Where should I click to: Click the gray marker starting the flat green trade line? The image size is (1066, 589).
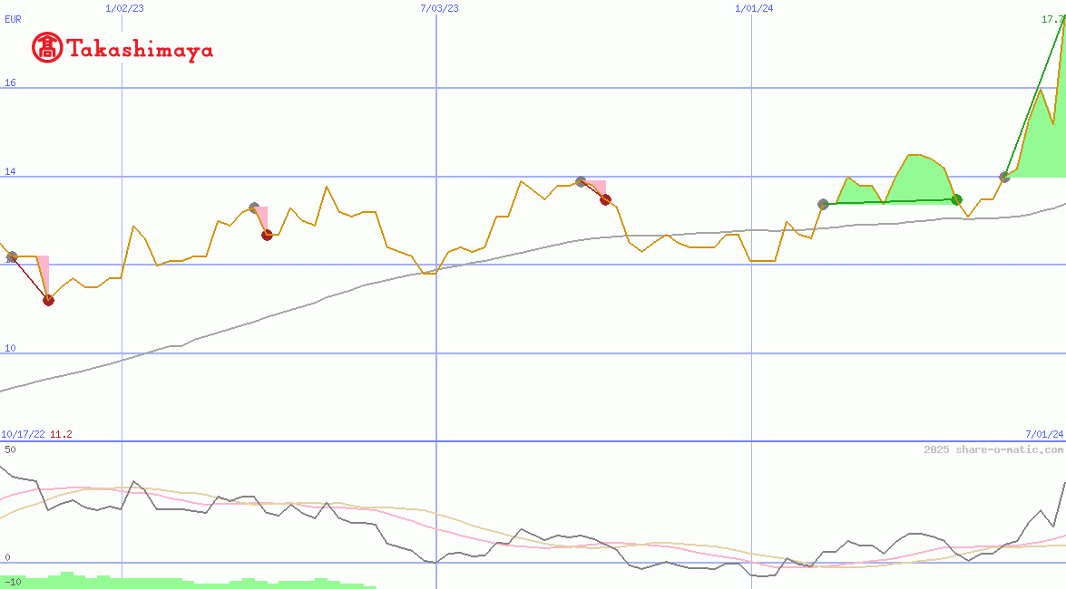(x=823, y=204)
